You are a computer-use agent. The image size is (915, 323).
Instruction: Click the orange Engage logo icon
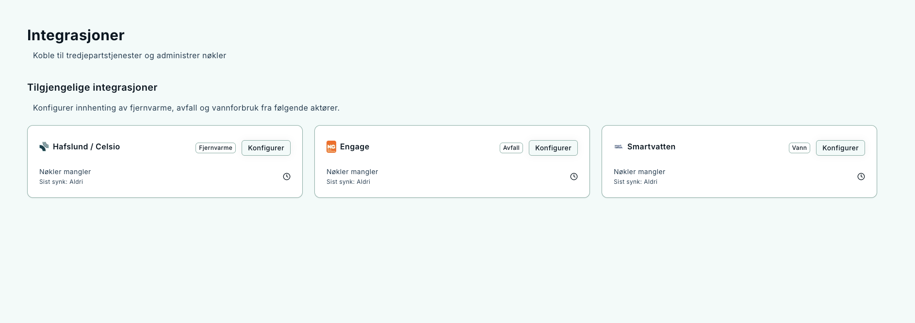point(331,146)
